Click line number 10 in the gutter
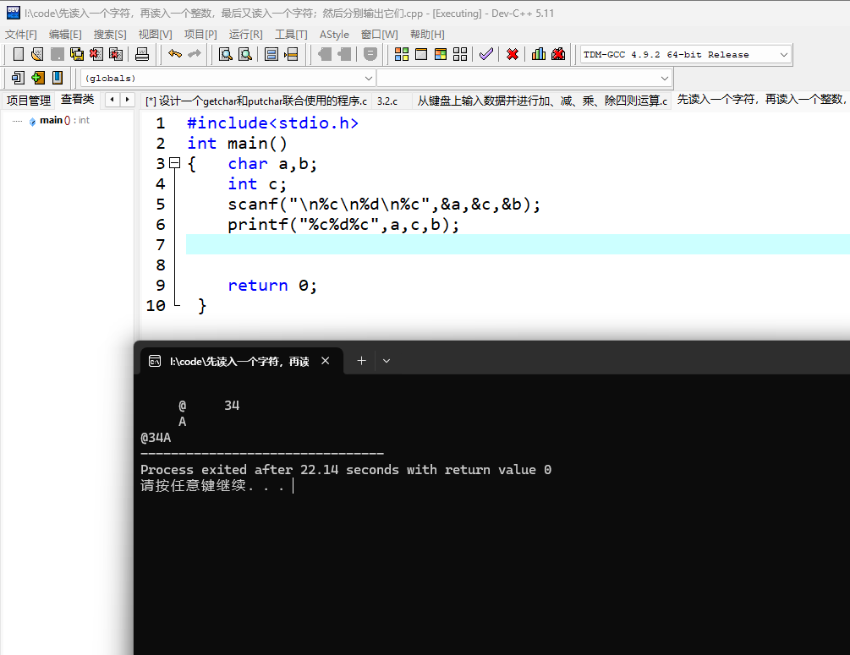The height and width of the screenshot is (655, 850). click(156, 306)
